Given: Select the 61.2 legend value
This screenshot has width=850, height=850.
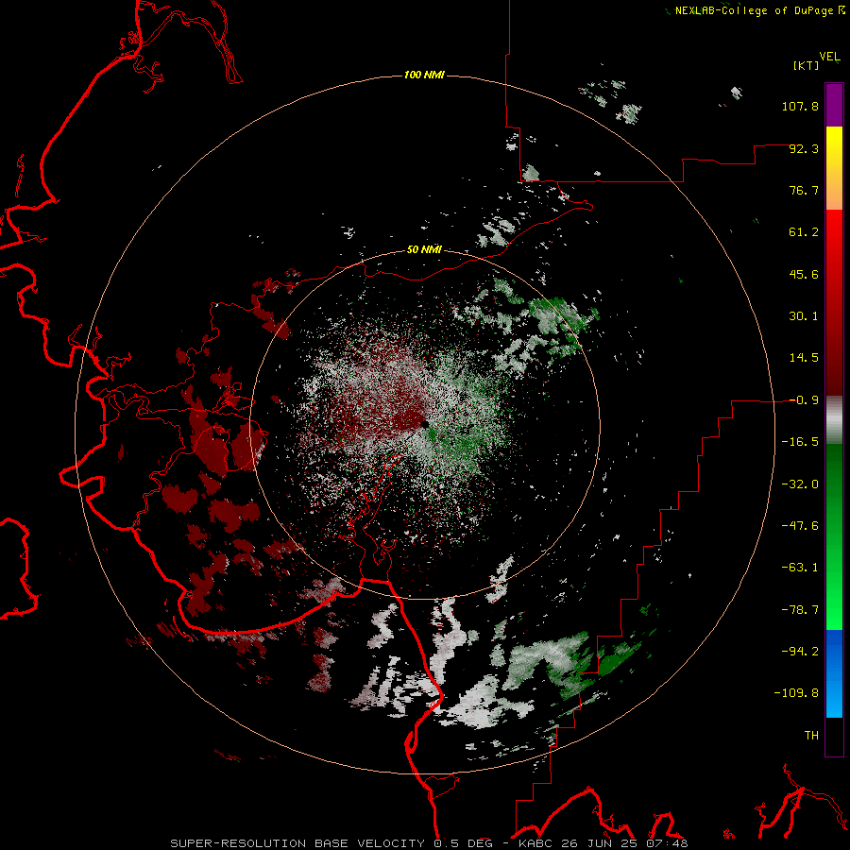Looking at the screenshot, I should (804, 232).
